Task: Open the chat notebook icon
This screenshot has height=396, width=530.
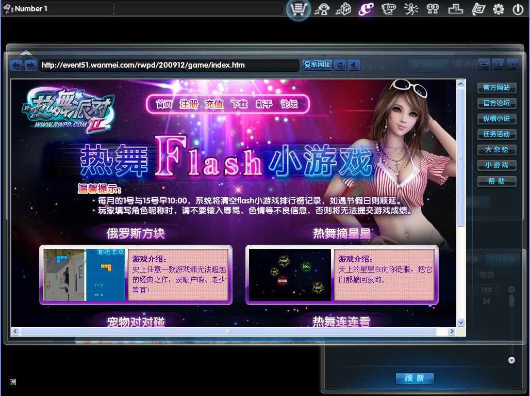Action: [389, 9]
